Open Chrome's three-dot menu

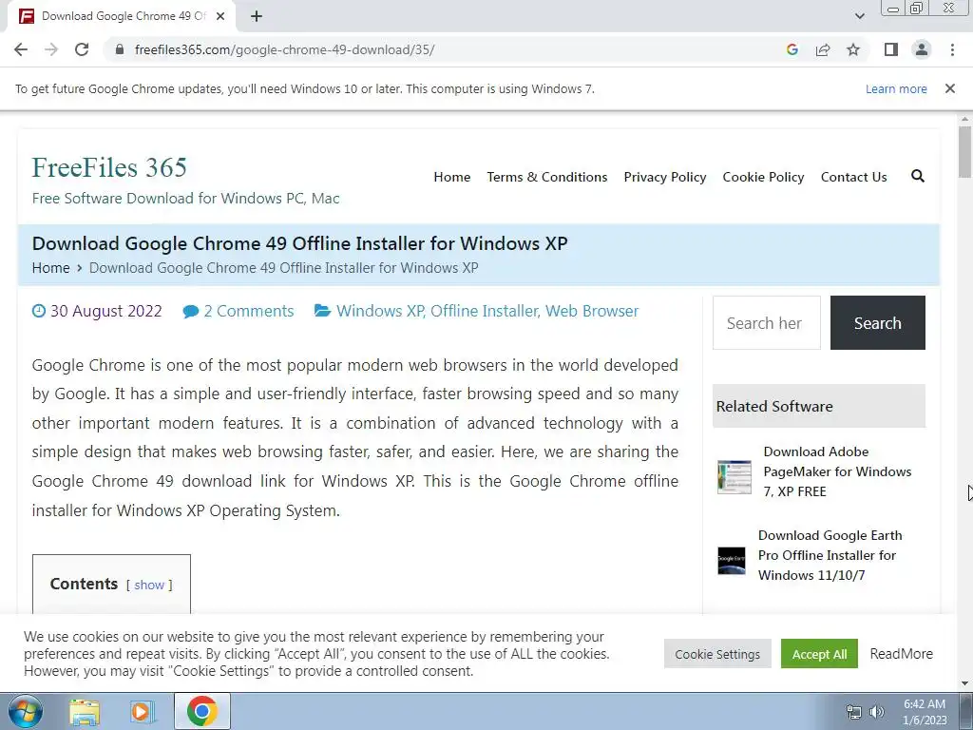coord(952,49)
